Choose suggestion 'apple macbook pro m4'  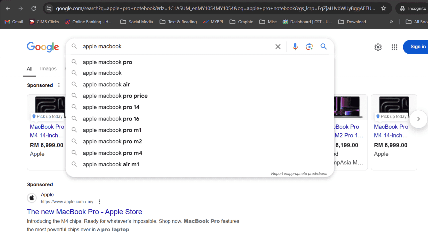point(200,153)
